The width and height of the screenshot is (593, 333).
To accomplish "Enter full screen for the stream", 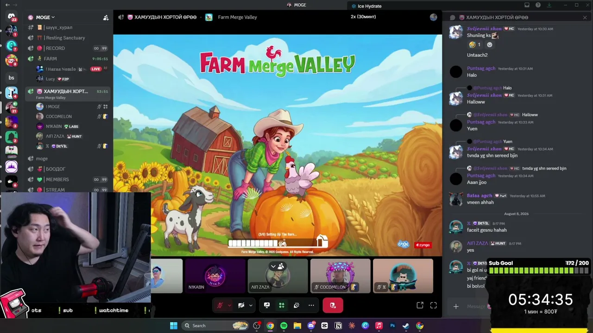I will (x=434, y=305).
